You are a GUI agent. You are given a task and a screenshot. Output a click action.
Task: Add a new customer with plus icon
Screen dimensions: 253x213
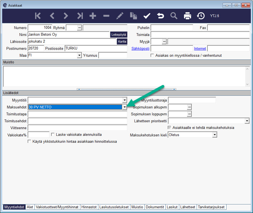click(x=93, y=16)
